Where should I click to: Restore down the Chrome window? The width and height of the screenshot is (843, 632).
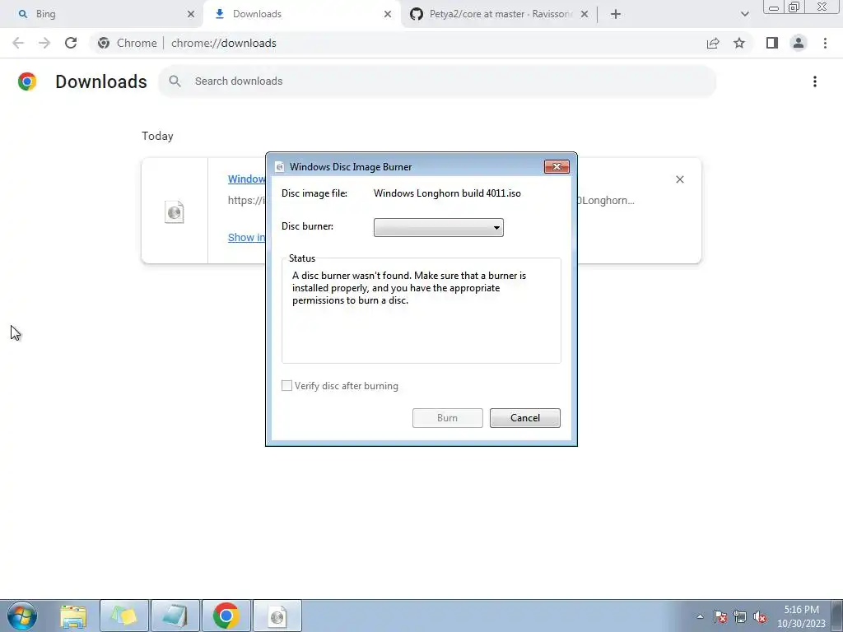(x=794, y=7)
